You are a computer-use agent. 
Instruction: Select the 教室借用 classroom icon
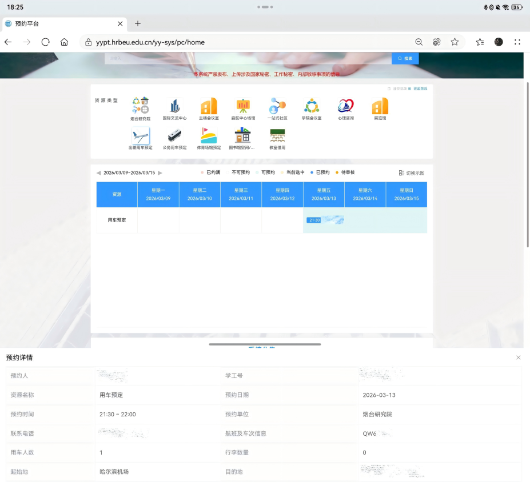click(x=277, y=136)
